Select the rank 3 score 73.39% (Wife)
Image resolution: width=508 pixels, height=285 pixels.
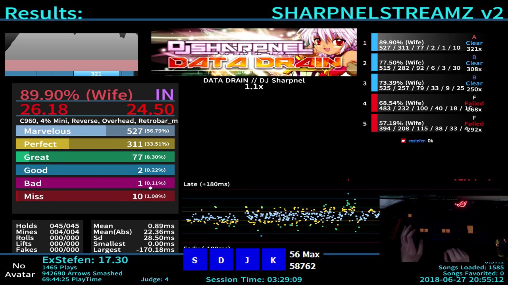pos(427,83)
